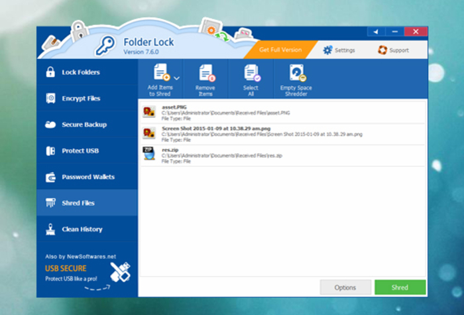
Task: Expand the Add Items to Shred dropdown arrow
Action: (177, 78)
